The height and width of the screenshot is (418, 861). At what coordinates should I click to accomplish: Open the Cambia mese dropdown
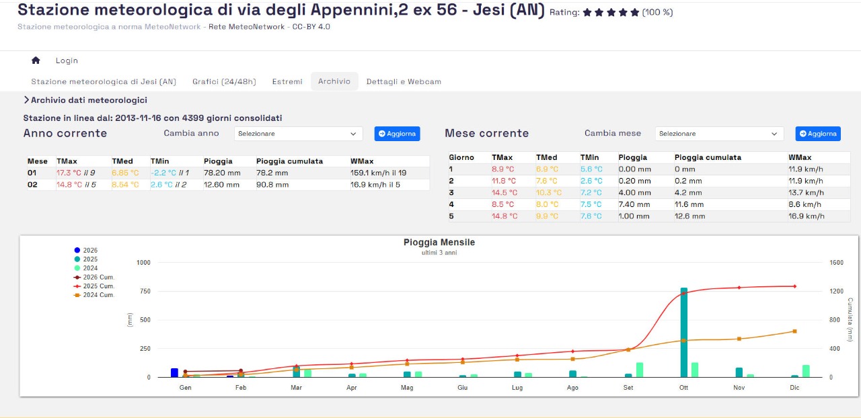click(719, 134)
